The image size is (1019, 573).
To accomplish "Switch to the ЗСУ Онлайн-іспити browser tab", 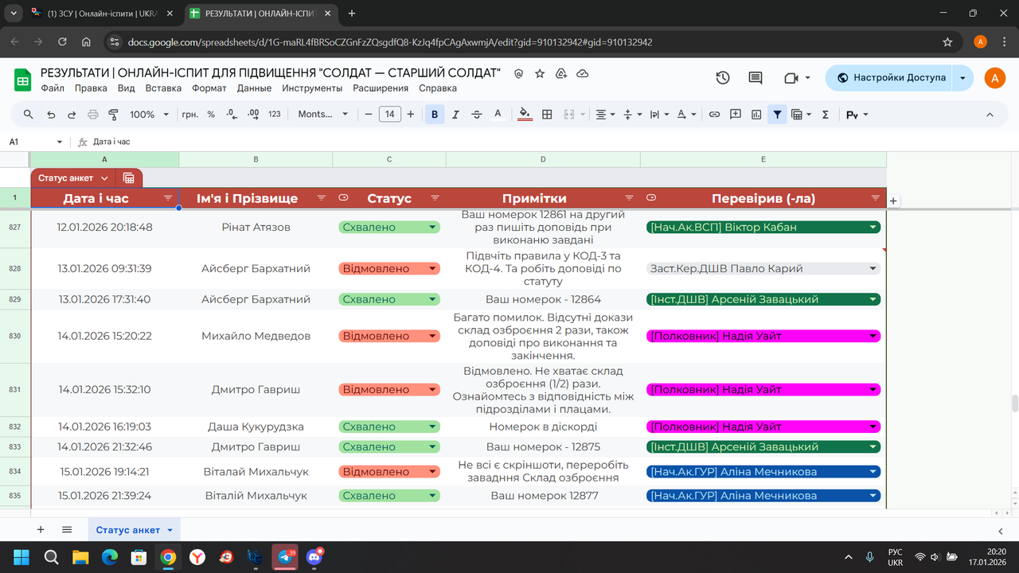I will pyautogui.click(x=102, y=14).
